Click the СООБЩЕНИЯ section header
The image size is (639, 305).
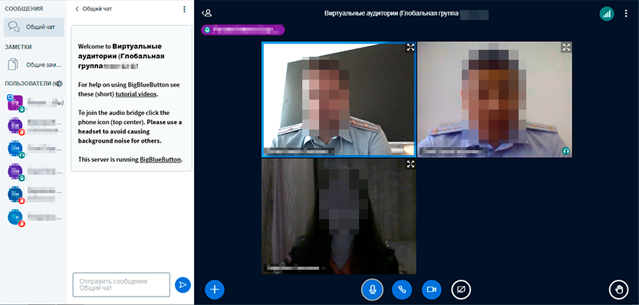(x=24, y=8)
